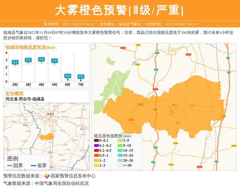
Task: Click the 大雾橙色预警 title banner
Action: [120, 10]
